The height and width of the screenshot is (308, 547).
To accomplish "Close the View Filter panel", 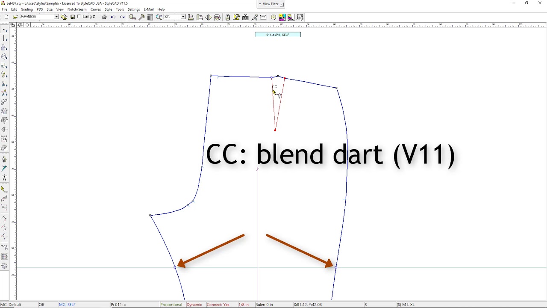I will pyautogui.click(x=282, y=4).
